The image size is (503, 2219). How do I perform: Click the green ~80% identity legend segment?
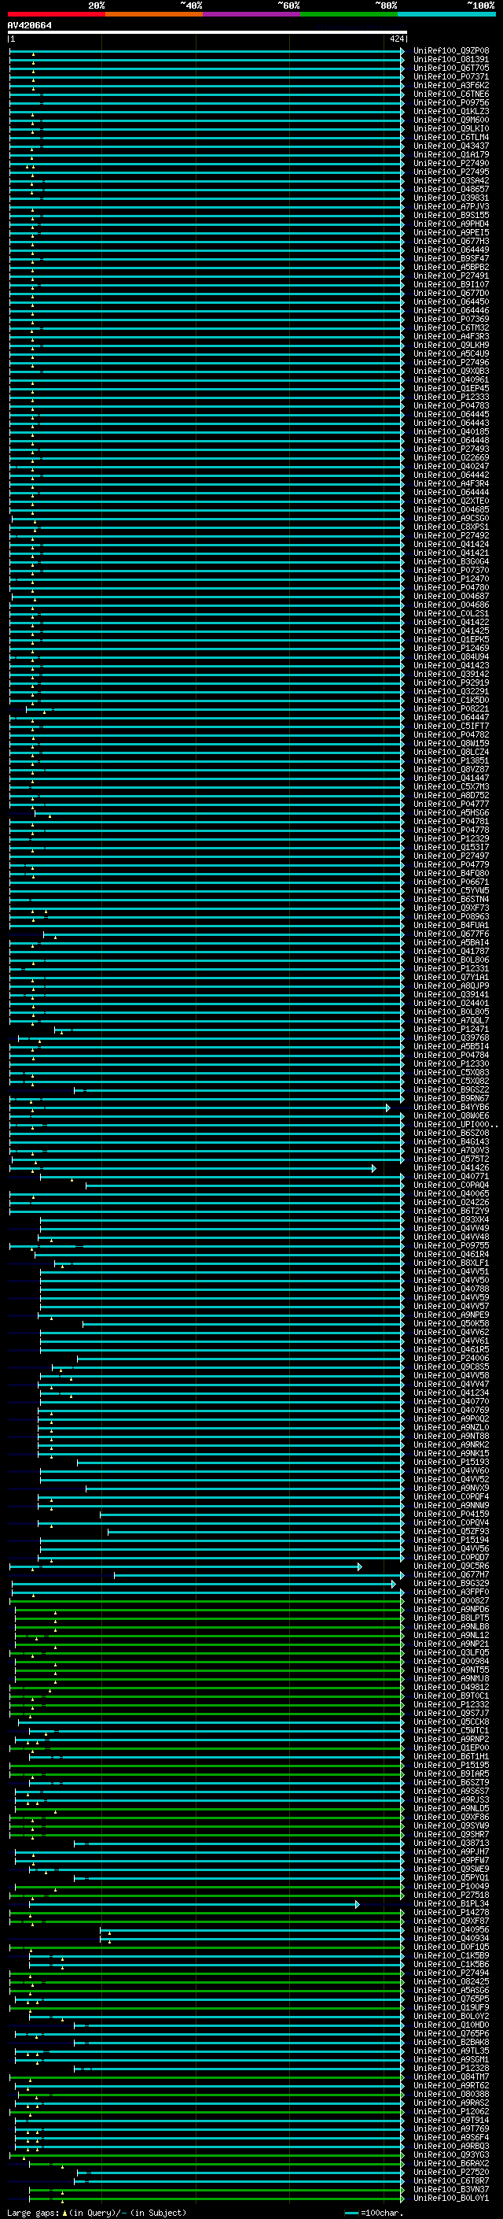(349, 15)
